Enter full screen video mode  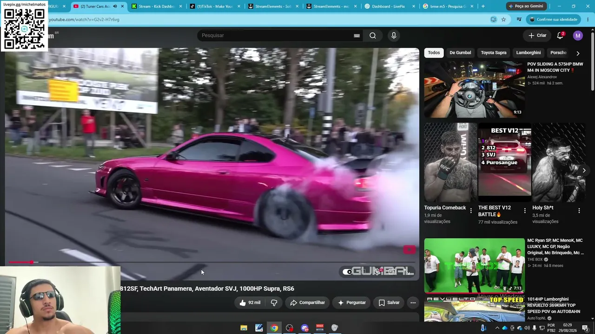coord(408,272)
